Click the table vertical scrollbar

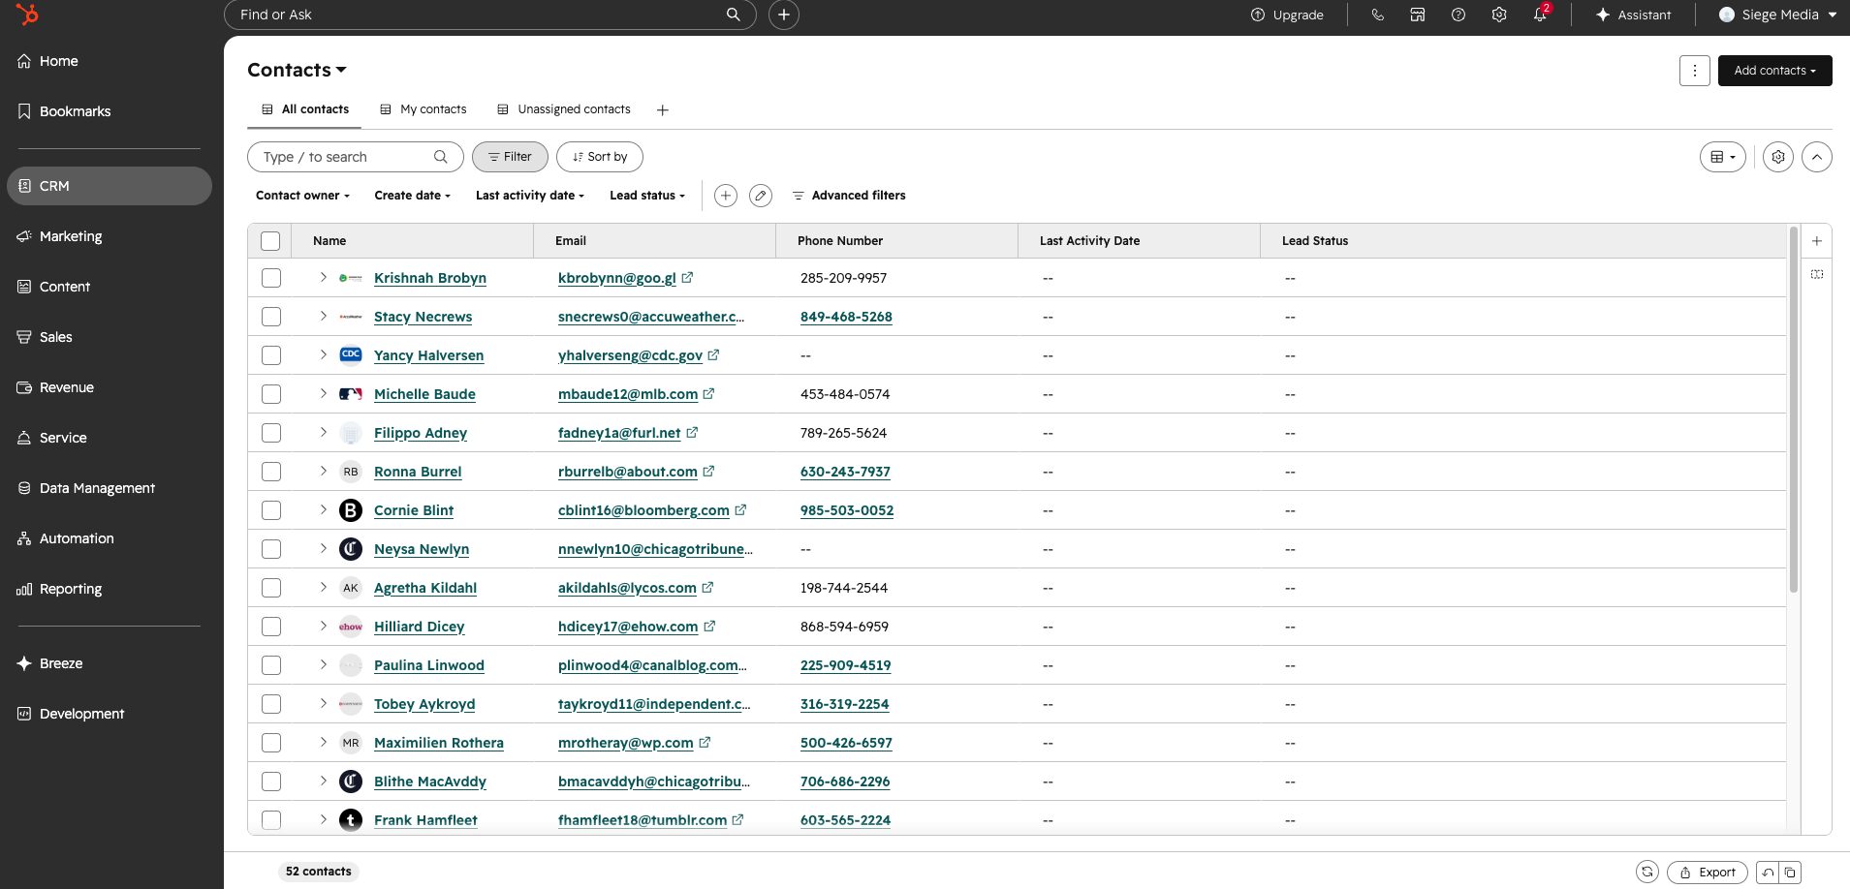(1794, 410)
